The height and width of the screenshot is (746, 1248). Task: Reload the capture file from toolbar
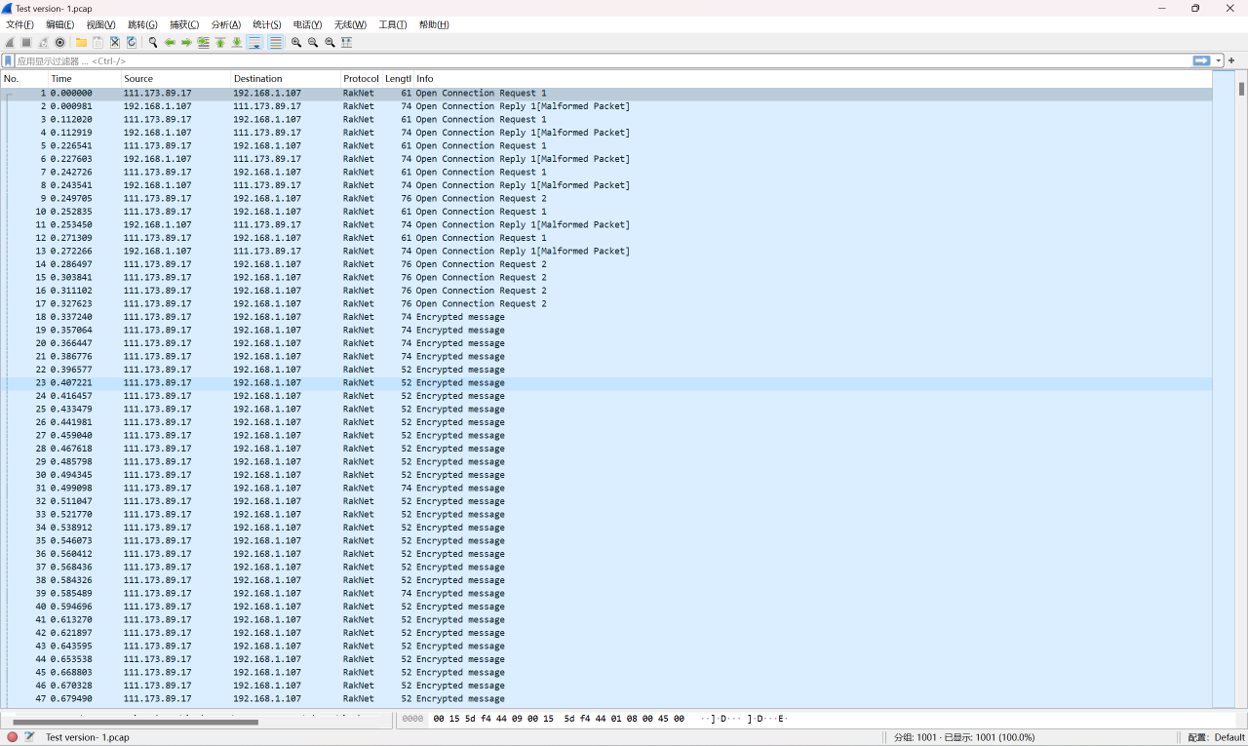pyautogui.click(x=132, y=43)
